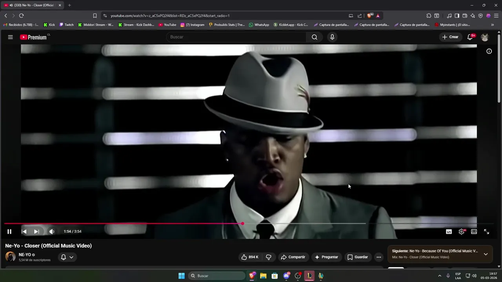Pause the video with the pause button
Screen dimensions: 502x282
[9, 231]
